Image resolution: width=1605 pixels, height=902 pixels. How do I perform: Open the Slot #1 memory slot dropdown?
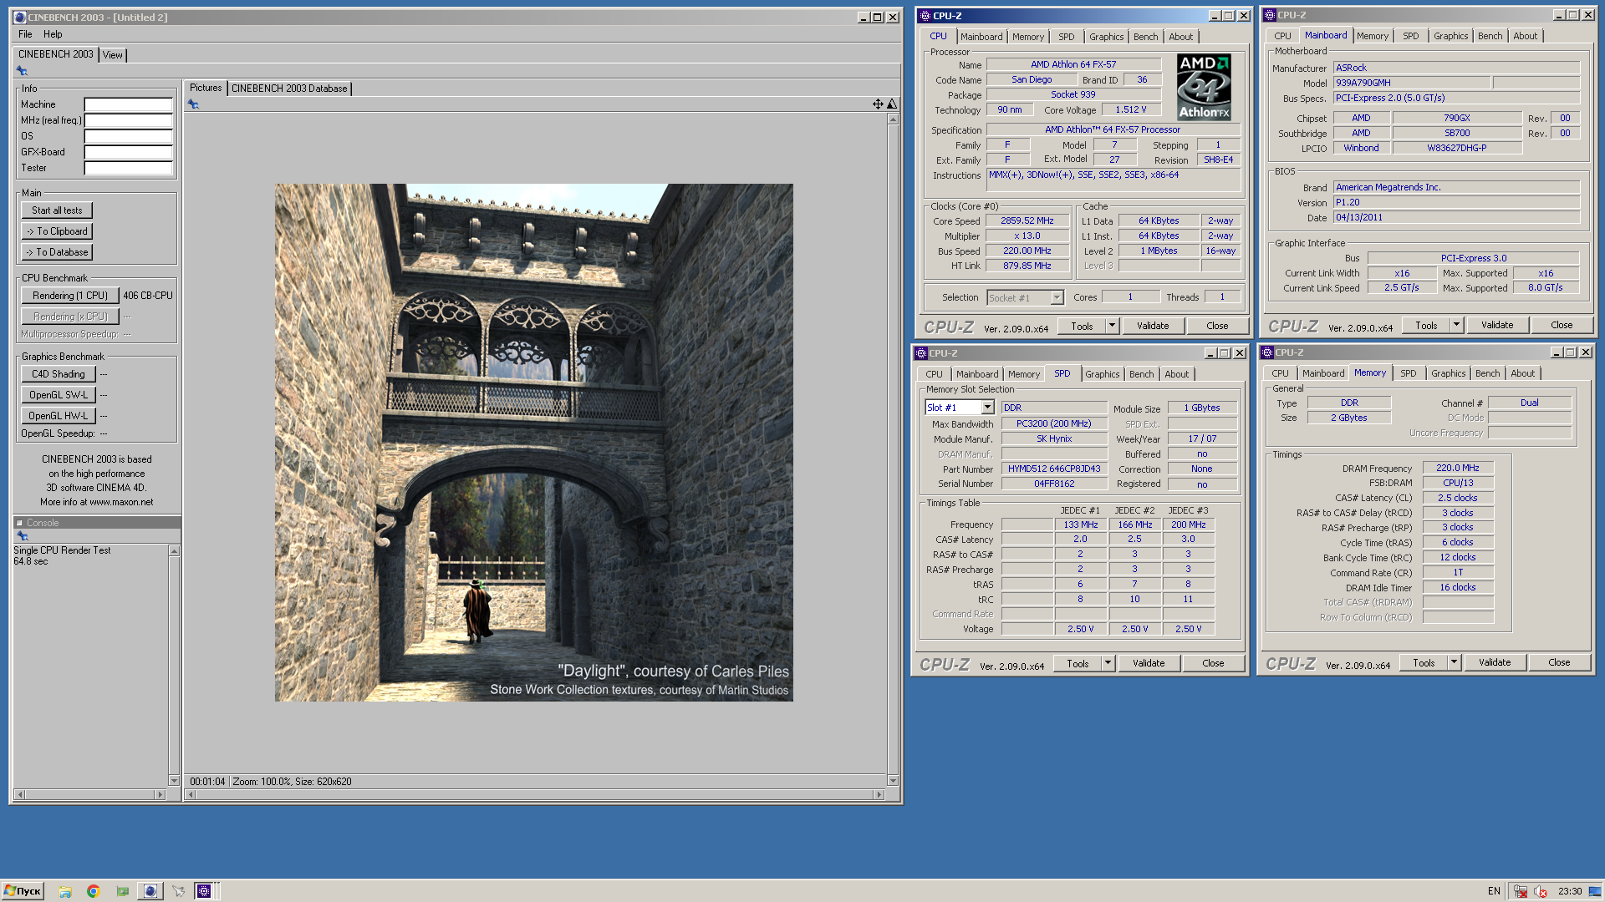(x=987, y=408)
